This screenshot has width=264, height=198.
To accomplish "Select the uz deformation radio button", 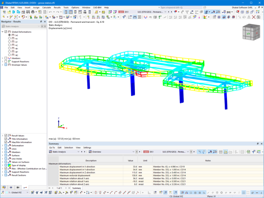I will pyautogui.click(x=10, y=45).
